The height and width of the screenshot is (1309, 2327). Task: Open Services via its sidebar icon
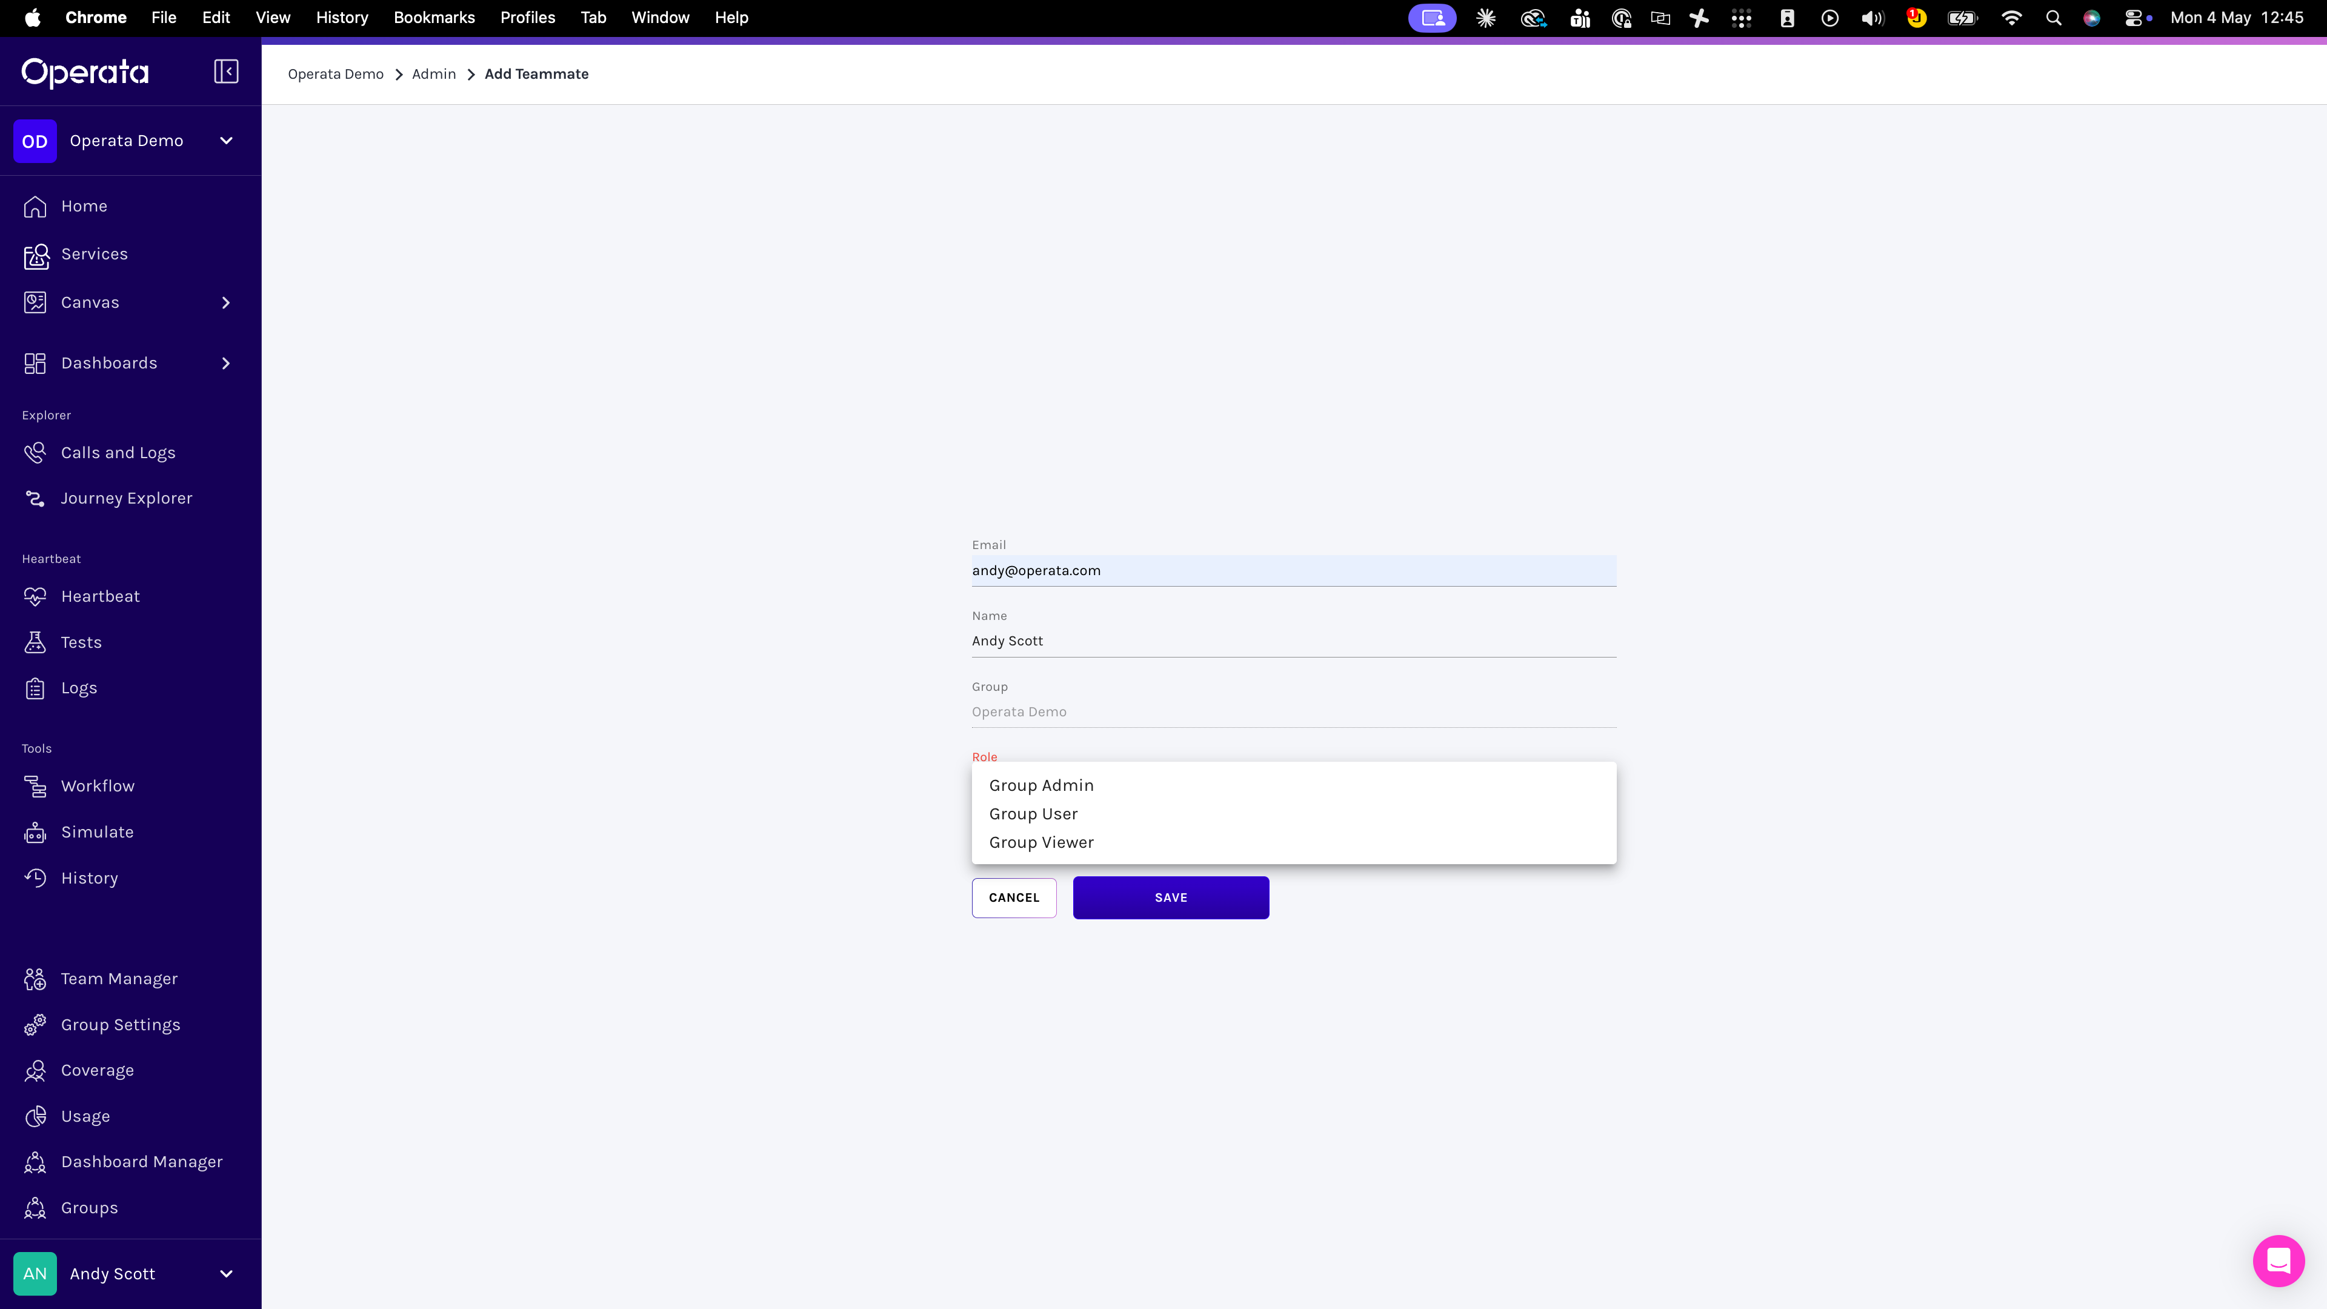(36, 256)
